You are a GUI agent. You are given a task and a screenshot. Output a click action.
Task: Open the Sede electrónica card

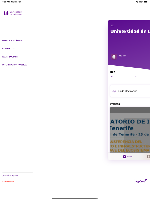130,91
